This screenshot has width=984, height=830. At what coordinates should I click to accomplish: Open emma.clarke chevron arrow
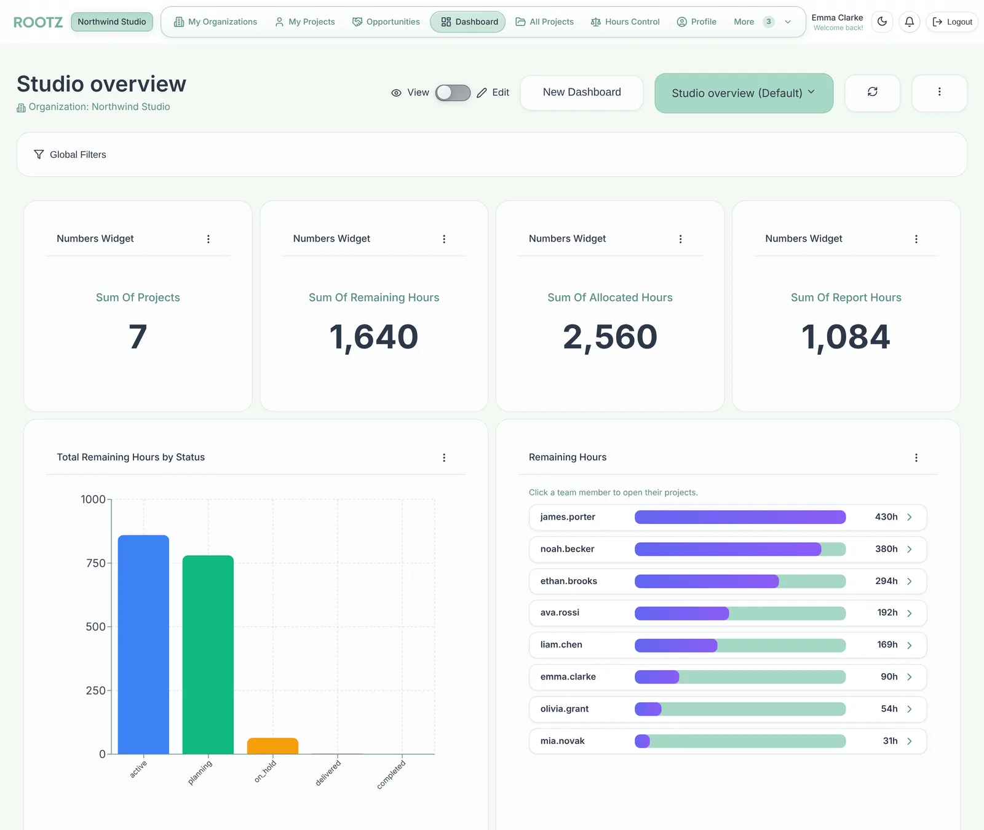[910, 677]
